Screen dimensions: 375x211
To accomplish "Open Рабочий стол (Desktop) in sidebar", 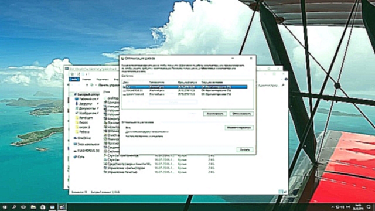I will coord(86,99).
